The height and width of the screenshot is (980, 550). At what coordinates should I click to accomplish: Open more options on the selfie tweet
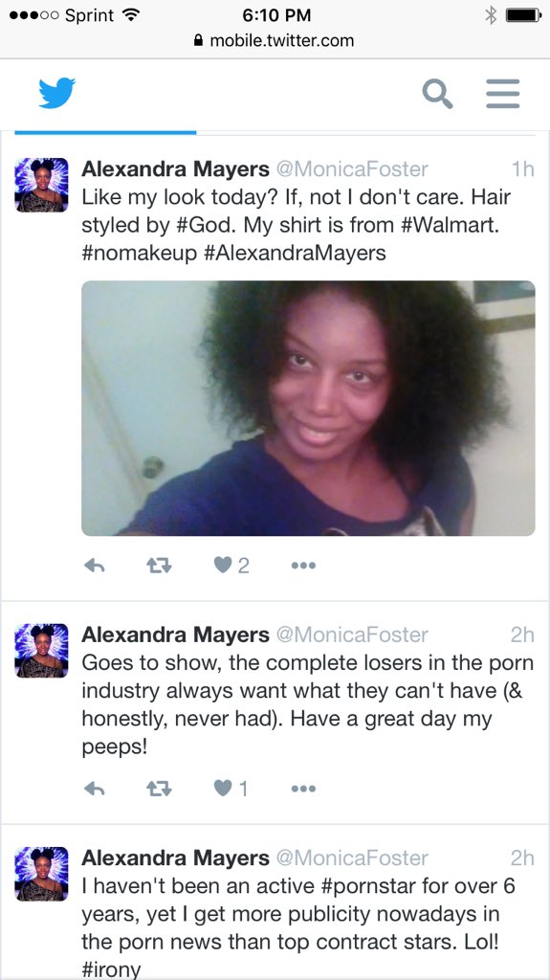click(304, 566)
